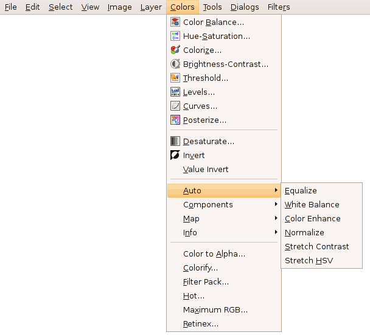This screenshot has width=370, height=335.
Task: Open the View menu
Action: click(x=90, y=7)
